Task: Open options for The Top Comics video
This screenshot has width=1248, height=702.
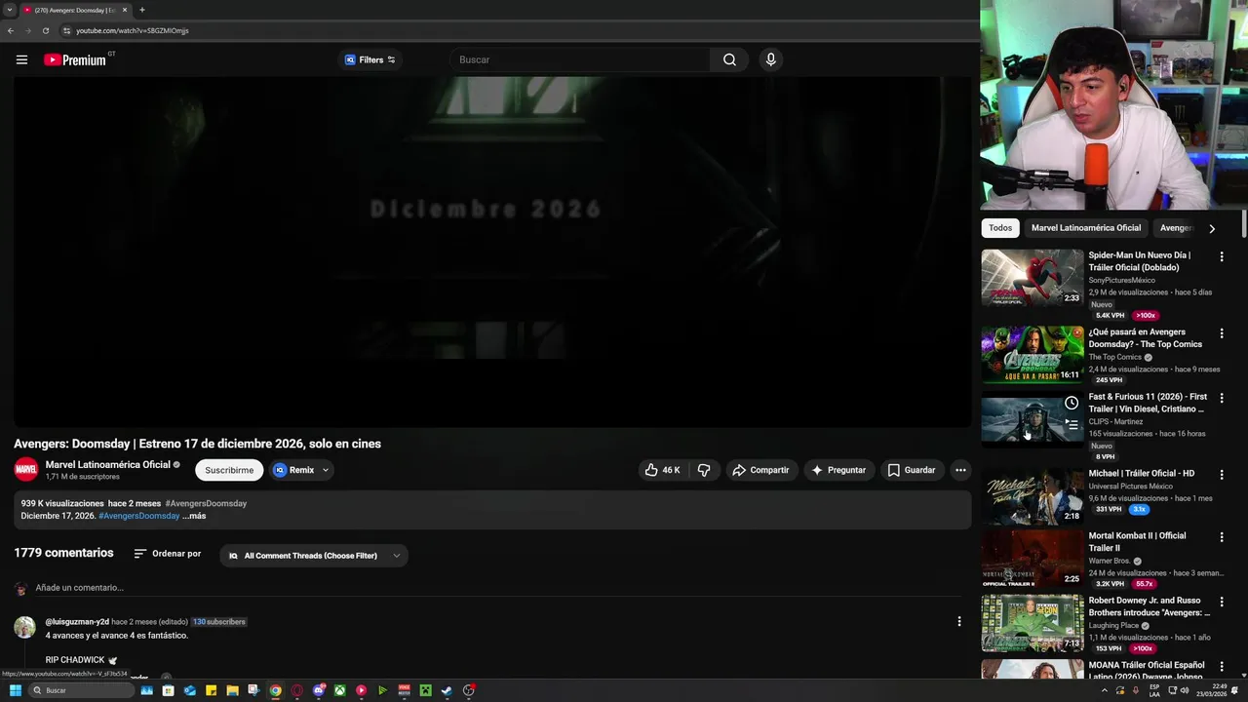Action: (1222, 333)
